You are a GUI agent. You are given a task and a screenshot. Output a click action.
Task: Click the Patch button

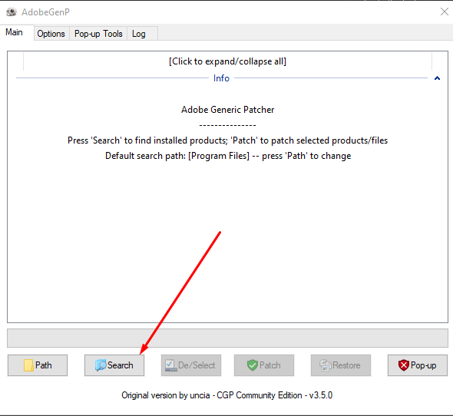coord(264,365)
